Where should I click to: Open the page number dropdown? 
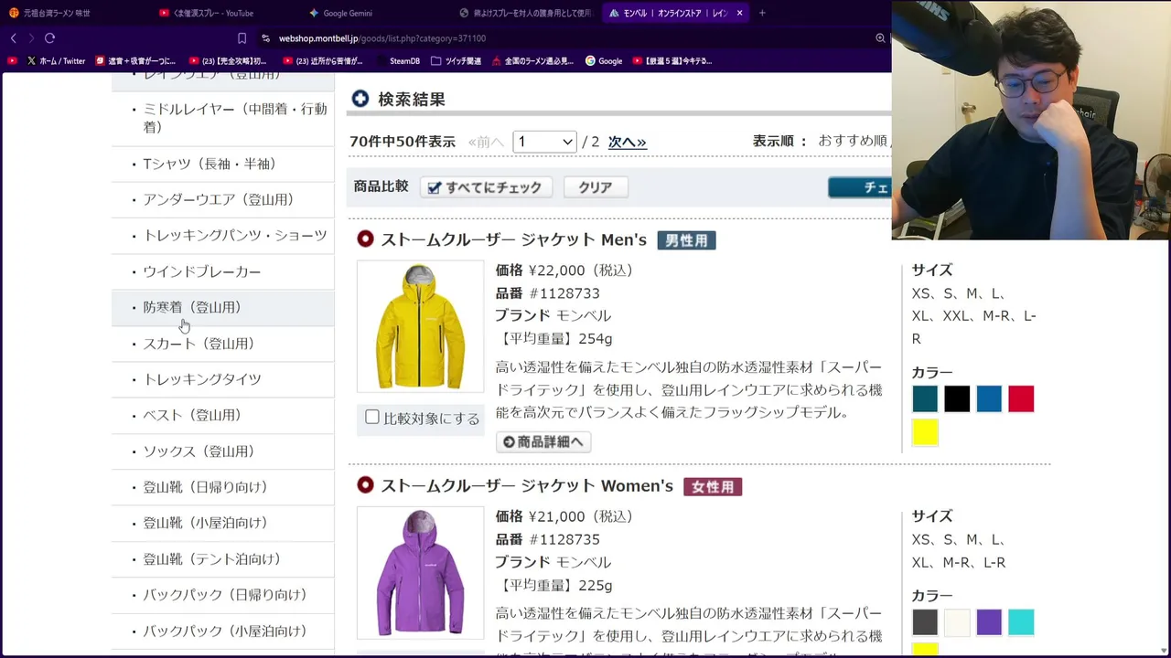[544, 142]
